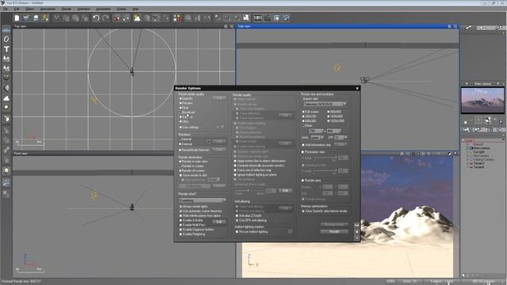Click the picture width input field
The image size is (507, 285).
tap(316, 131)
